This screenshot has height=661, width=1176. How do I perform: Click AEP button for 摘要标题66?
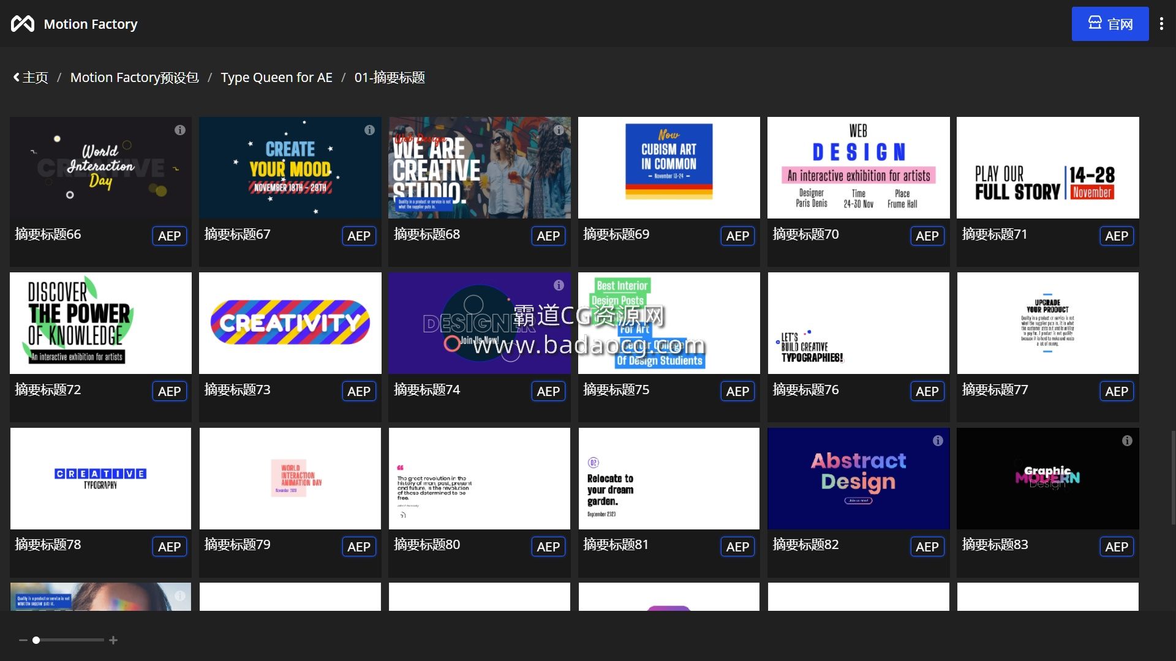(169, 236)
